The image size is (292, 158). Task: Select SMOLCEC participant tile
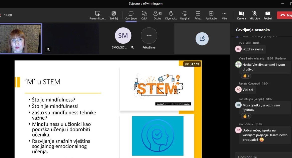(x=123, y=35)
